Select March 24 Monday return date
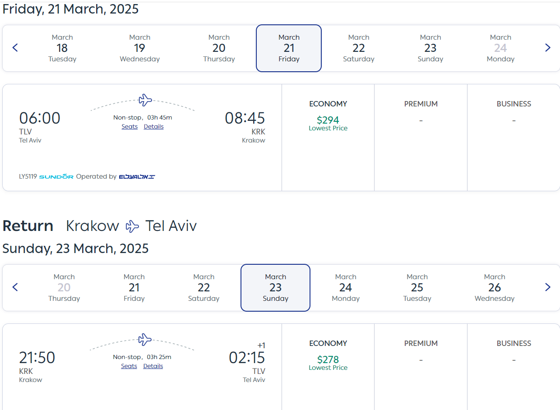This screenshot has width=560, height=410. (346, 287)
